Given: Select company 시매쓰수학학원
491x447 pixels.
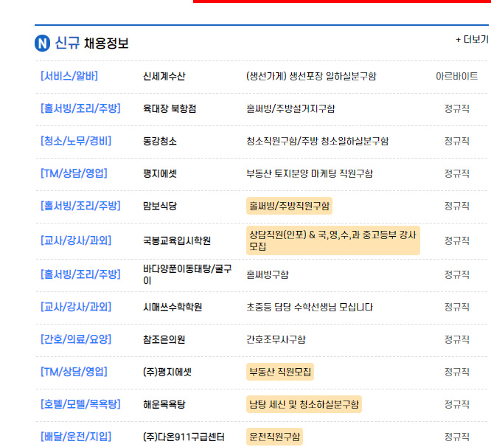Looking at the screenshot, I should coord(173,307).
